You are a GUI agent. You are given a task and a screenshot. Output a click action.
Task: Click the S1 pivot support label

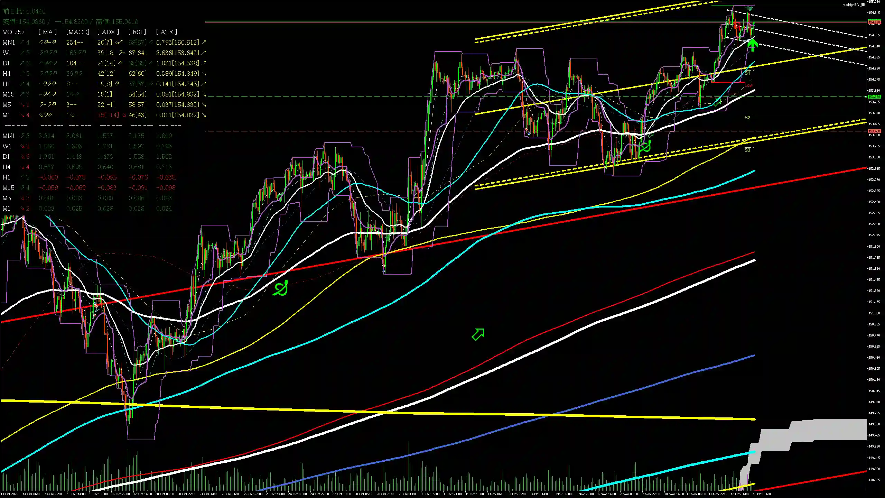747,73
